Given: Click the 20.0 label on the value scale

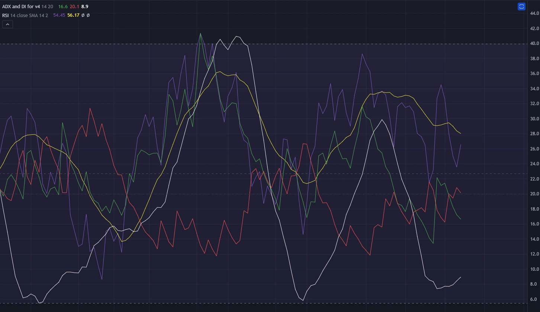Looking at the screenshot, I should [534, 194].
